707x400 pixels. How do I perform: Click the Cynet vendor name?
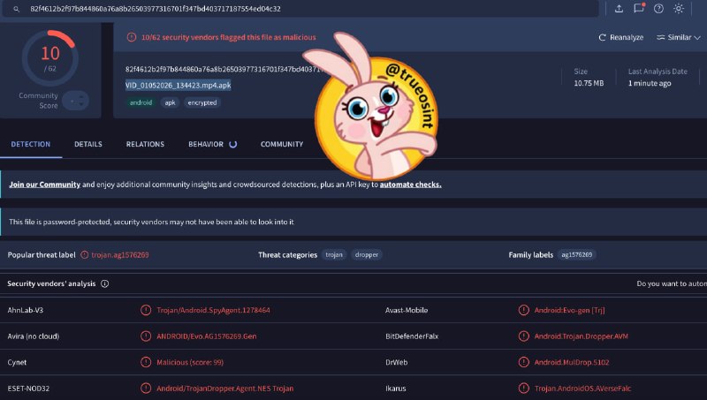coord(17,362)
